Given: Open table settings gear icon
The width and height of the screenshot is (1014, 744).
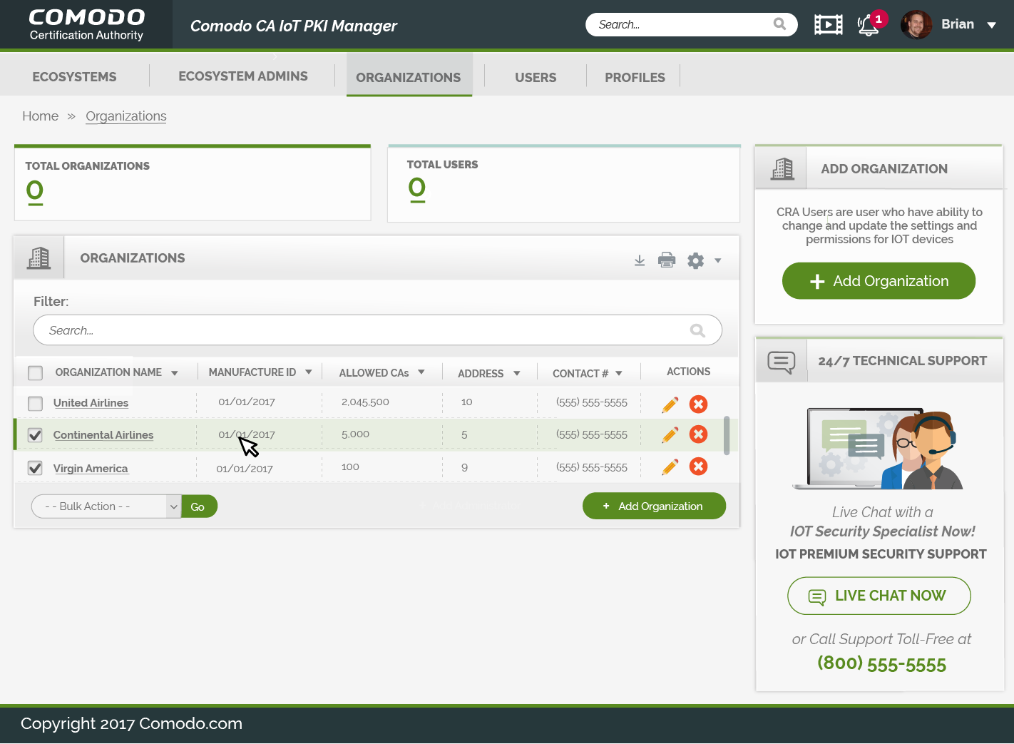Looking at the screenshot, I should [x=696, y=260].
